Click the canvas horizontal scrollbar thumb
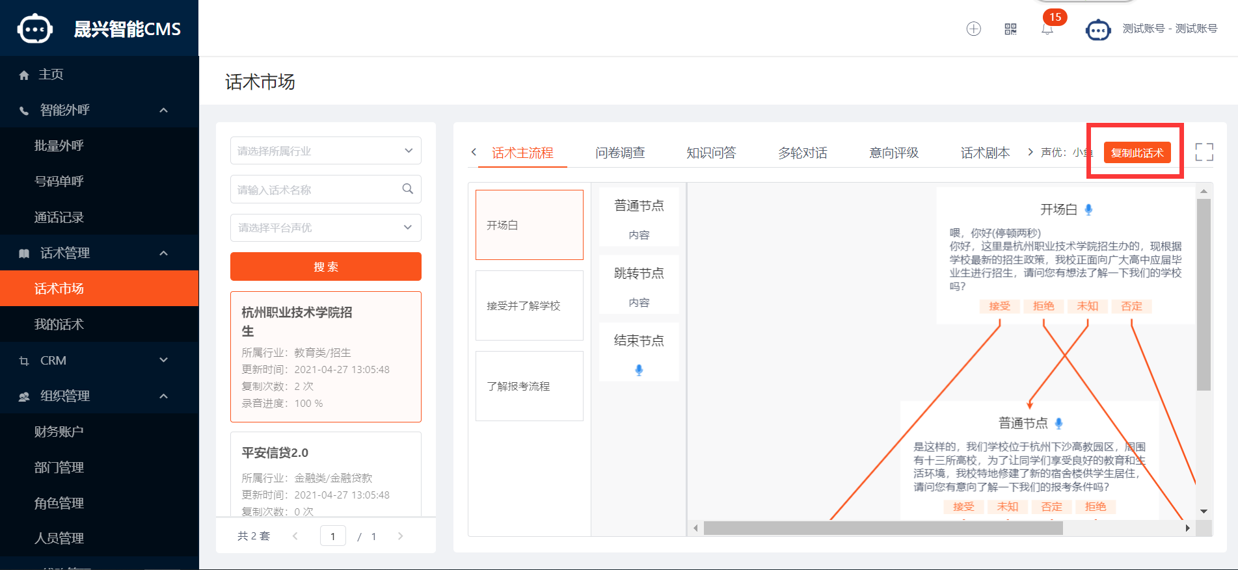The height and width of the screenshot is (570, 1238). (x=883, y=528)
